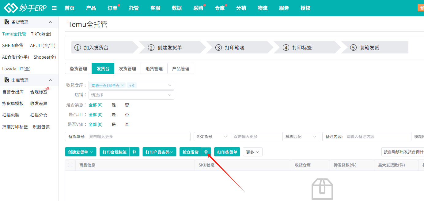Switch to the 发货管理 tab
The height and width of the screenshot is (201, 424).
click(127, 69)
